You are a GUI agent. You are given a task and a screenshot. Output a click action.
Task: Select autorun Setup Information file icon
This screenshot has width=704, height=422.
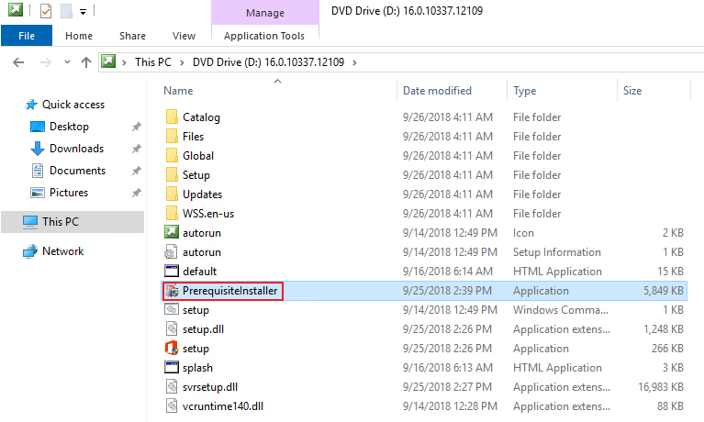tap(171, 252)
